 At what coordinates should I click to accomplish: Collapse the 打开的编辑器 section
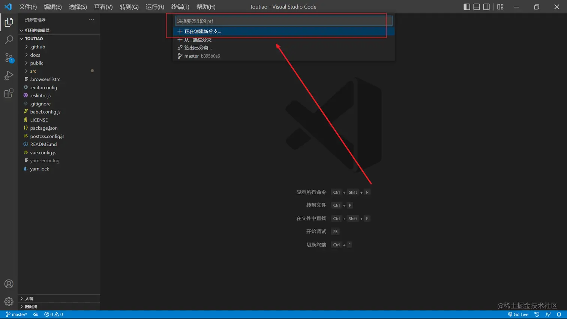[x=59, y=30]
